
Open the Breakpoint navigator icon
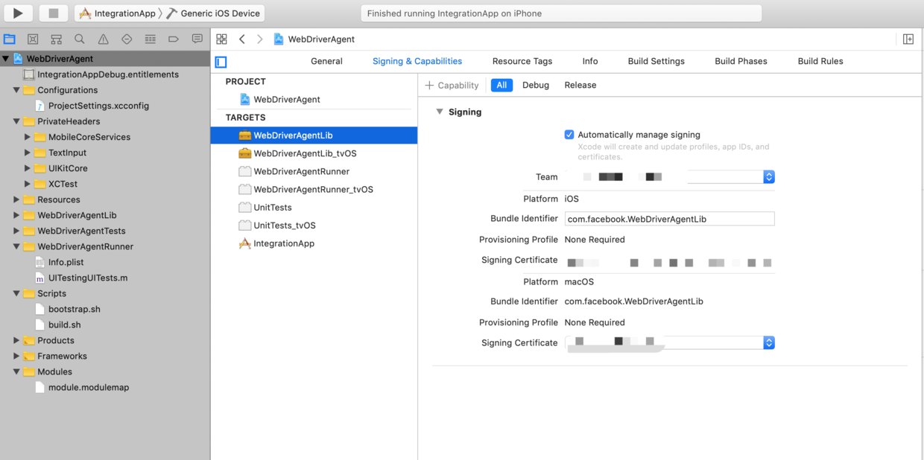tap(174, 39)
